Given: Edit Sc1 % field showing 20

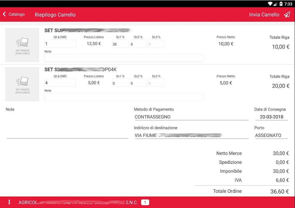Looking at the screenshot, I should (x=120, y=44).
